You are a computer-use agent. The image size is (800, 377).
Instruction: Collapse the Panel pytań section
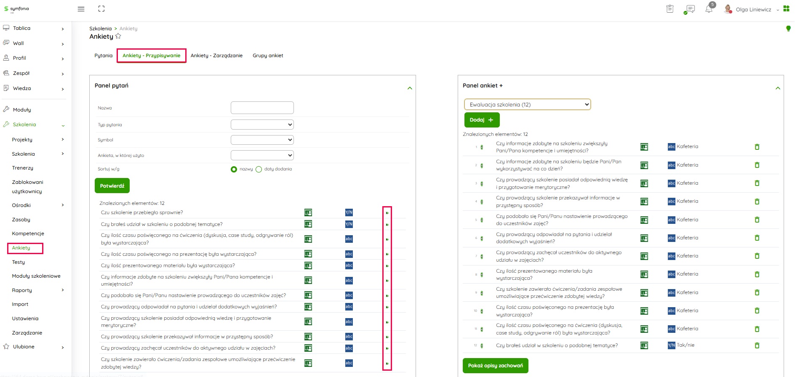(x=410, y=88)
